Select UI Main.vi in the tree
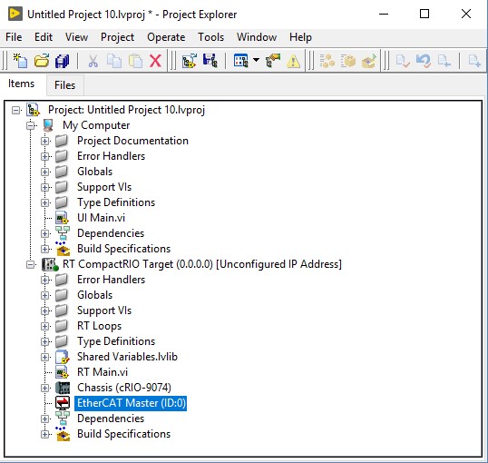The image size is (488, 463). click(102, 218)
